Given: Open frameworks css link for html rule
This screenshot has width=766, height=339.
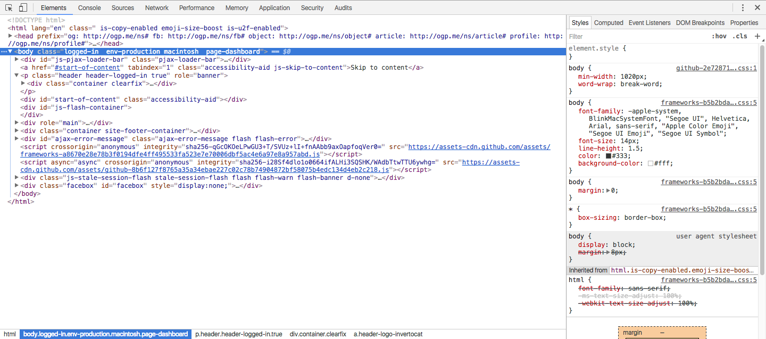Looking at the screenshot, I should [709, 280].
